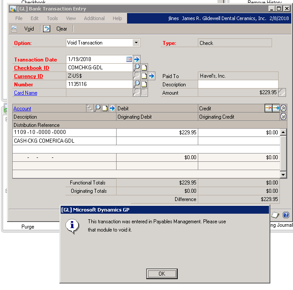Collapse grid rows with the double up chevron

283,108
